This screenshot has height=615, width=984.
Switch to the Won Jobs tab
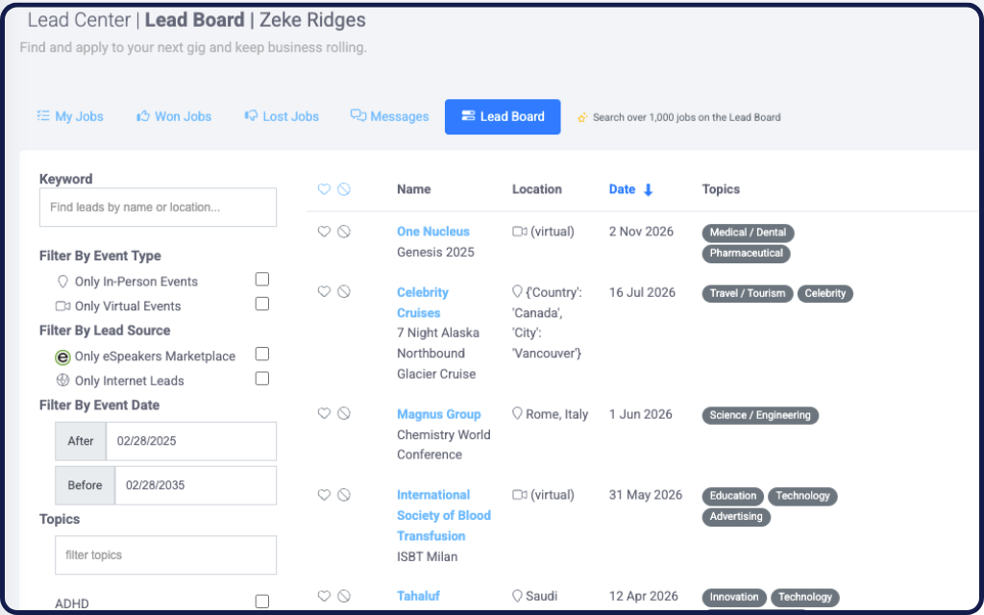[174, 116]
